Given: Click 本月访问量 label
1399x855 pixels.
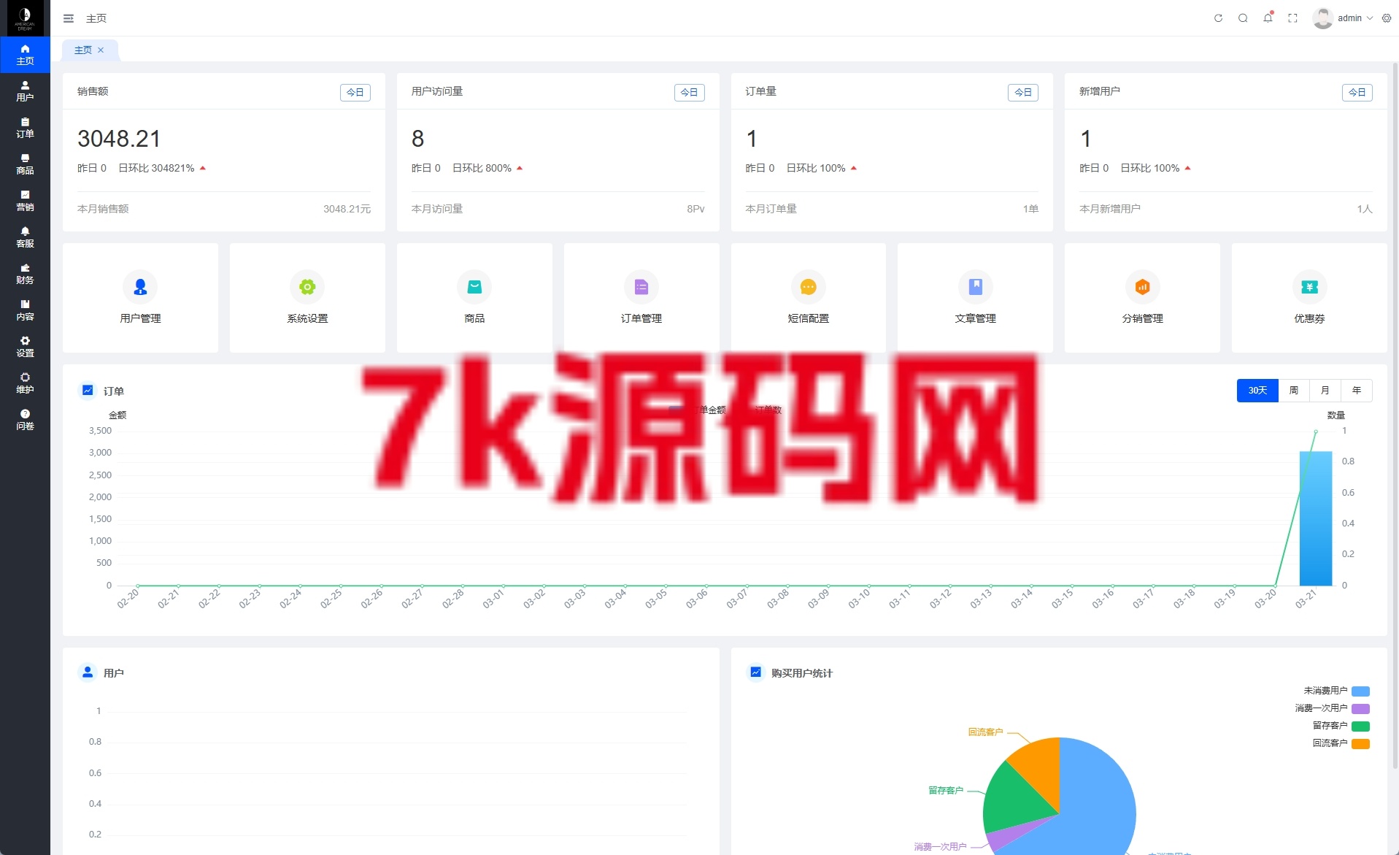Looking at the screenshot, I should pyautogui.click(x=437, y=209).
